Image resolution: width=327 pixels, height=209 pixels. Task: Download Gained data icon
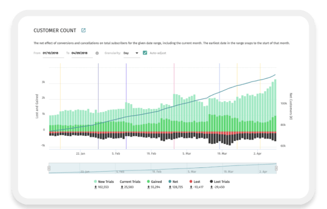pos(149,187)
